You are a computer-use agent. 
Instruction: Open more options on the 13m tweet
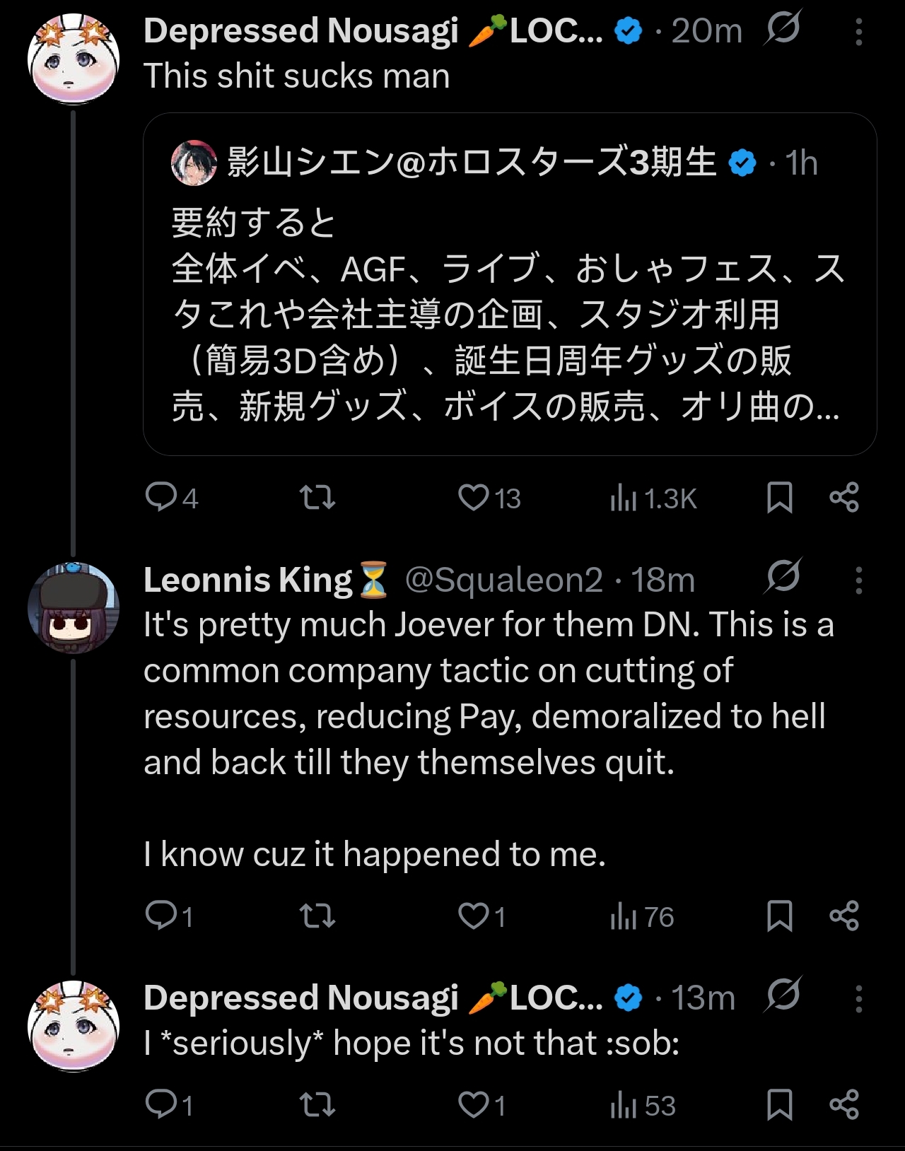click(x=858, y=999)
